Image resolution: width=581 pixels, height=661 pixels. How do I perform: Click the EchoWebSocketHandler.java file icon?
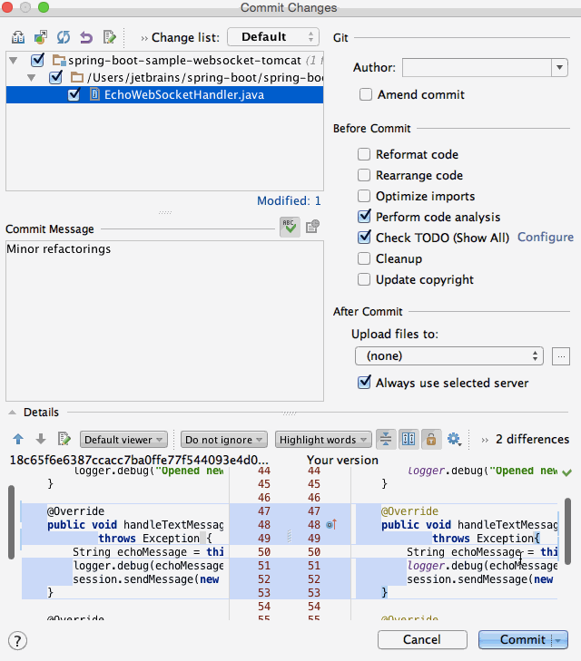95,94
